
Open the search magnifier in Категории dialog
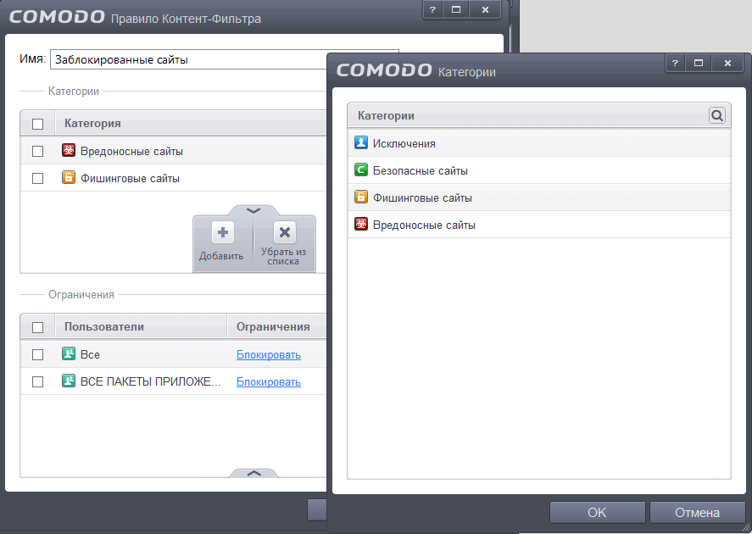coord(716,114)
